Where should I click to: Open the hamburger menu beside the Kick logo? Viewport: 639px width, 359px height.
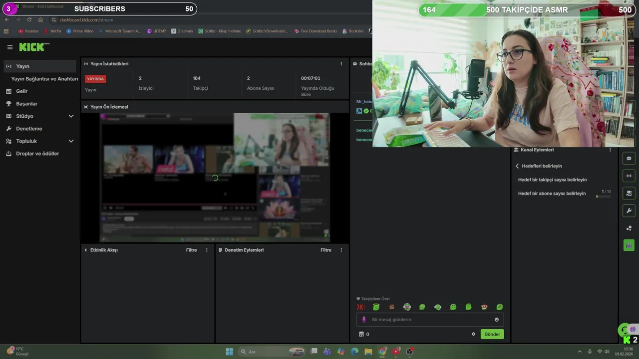point(9,47)
